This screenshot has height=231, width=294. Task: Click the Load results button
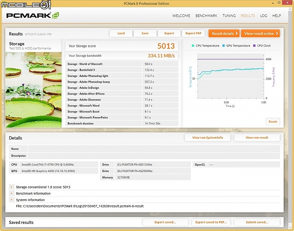[121, 33]
